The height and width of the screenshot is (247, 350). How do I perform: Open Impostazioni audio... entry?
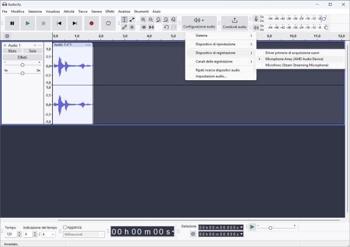221,76
